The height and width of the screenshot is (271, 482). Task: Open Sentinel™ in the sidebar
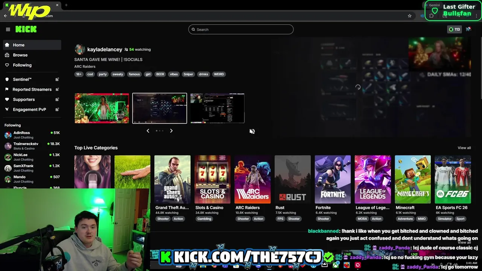pos(32,79)
